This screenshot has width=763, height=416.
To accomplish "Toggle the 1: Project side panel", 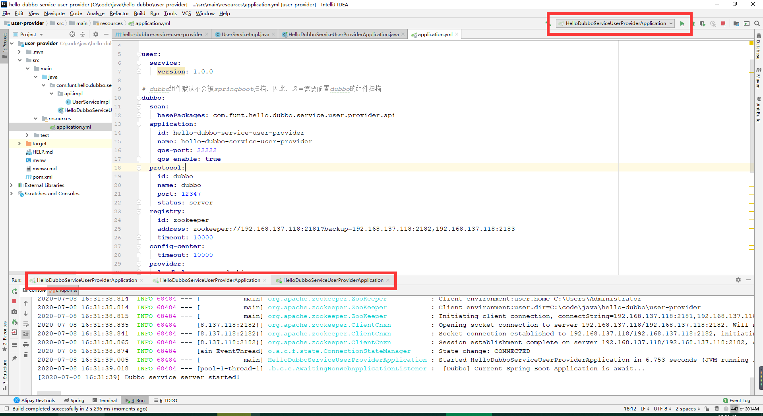I will point(4,46).
